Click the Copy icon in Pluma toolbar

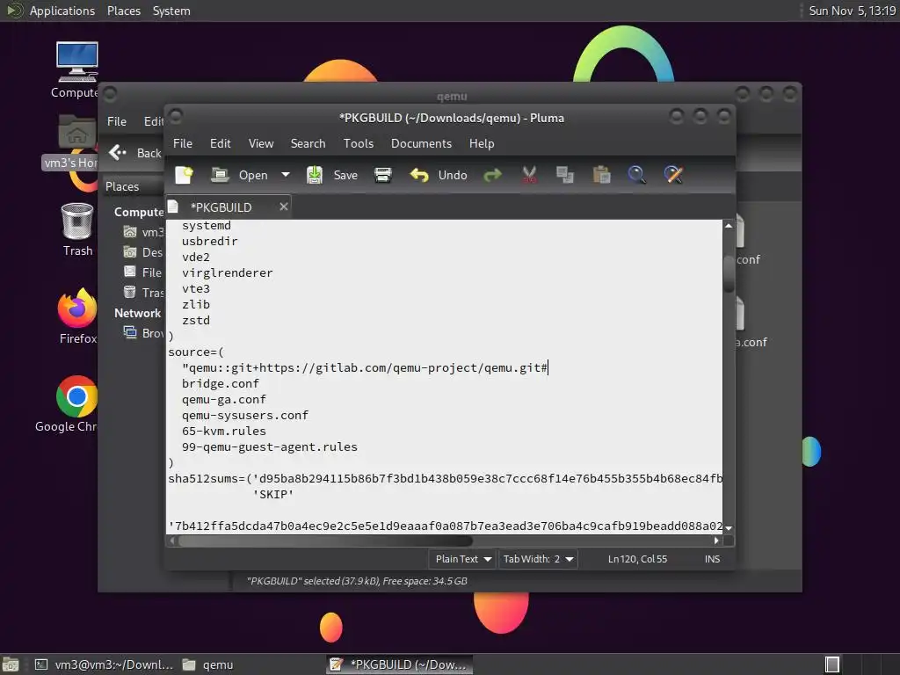point(565,175)
